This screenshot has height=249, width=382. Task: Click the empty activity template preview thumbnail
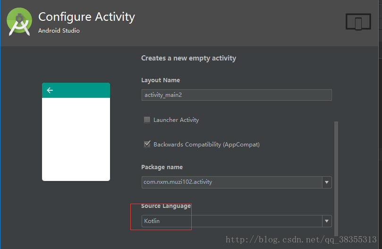click(76, 132)
